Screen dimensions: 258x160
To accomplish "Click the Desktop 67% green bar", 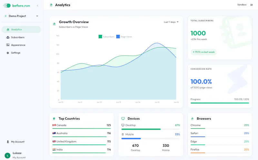I will pyautogui.click(x=141, y=129).
